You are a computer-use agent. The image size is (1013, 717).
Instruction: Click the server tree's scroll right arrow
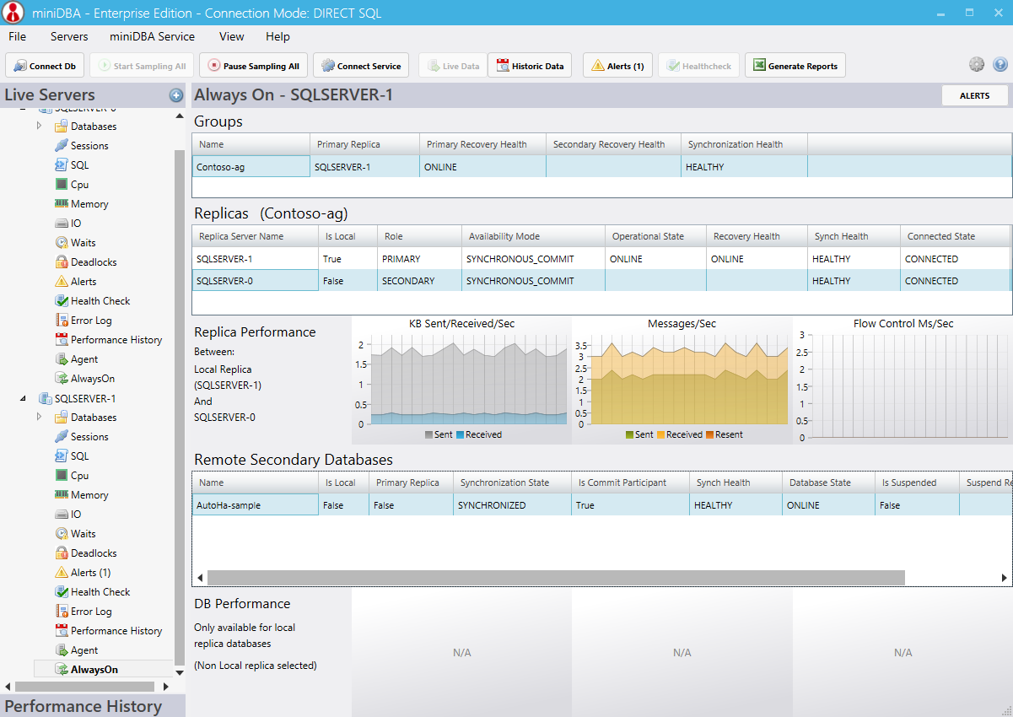point(165,687)
